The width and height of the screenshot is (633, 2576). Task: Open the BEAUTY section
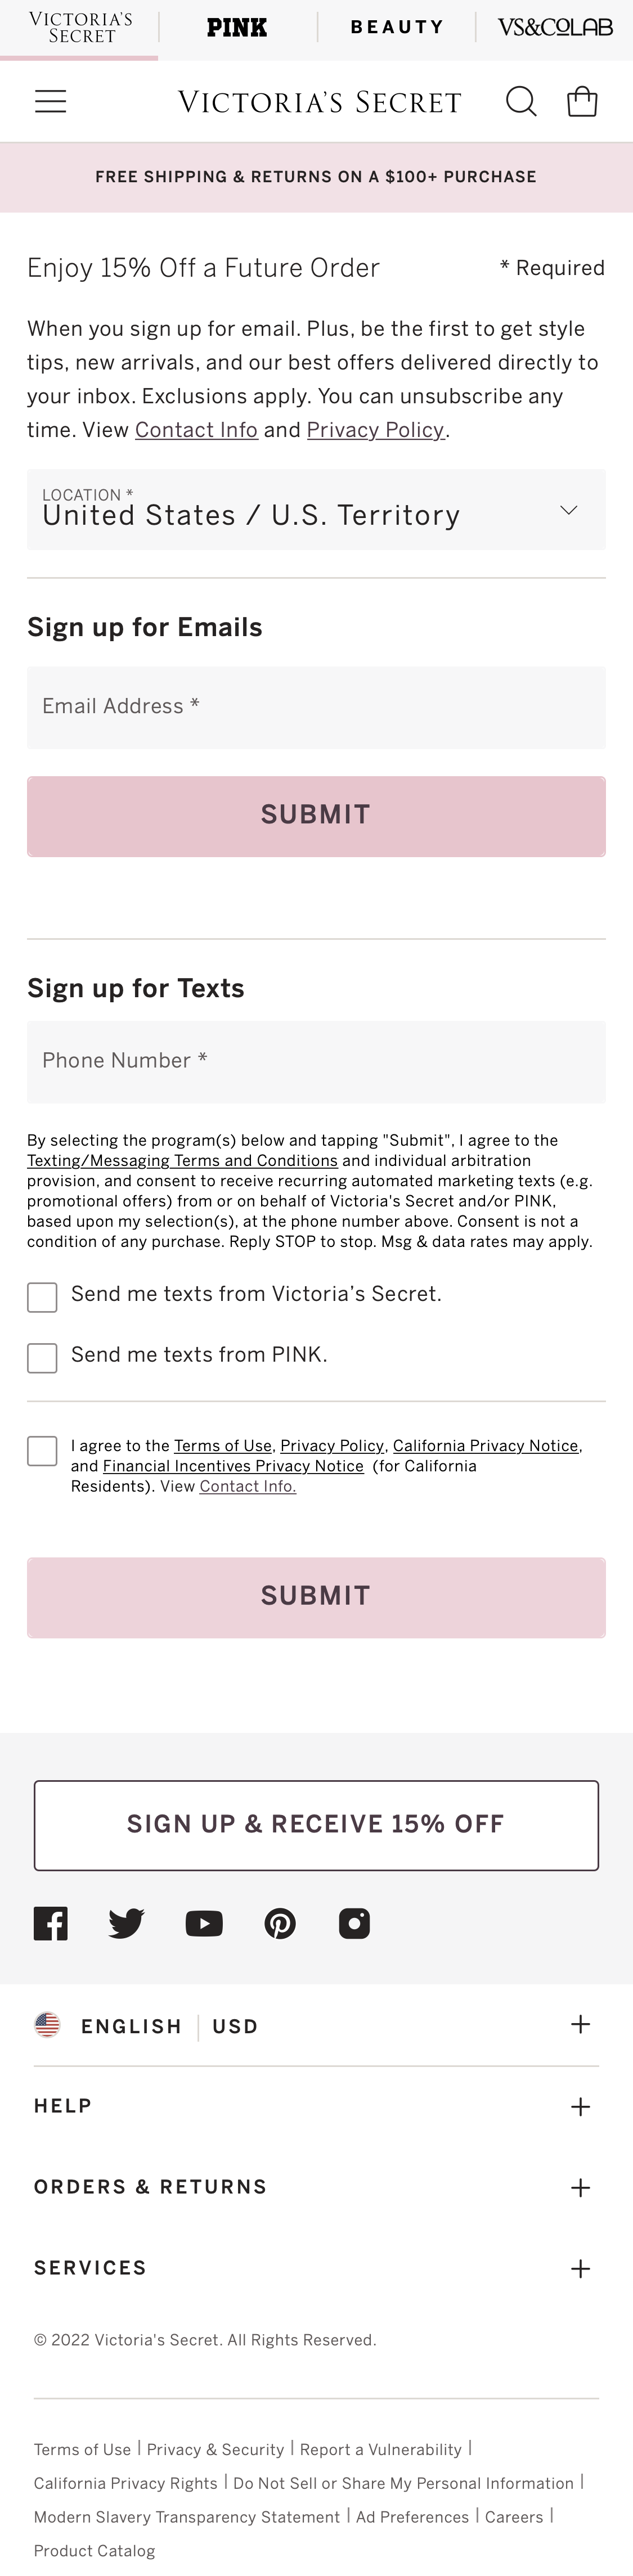pos(396,26)
